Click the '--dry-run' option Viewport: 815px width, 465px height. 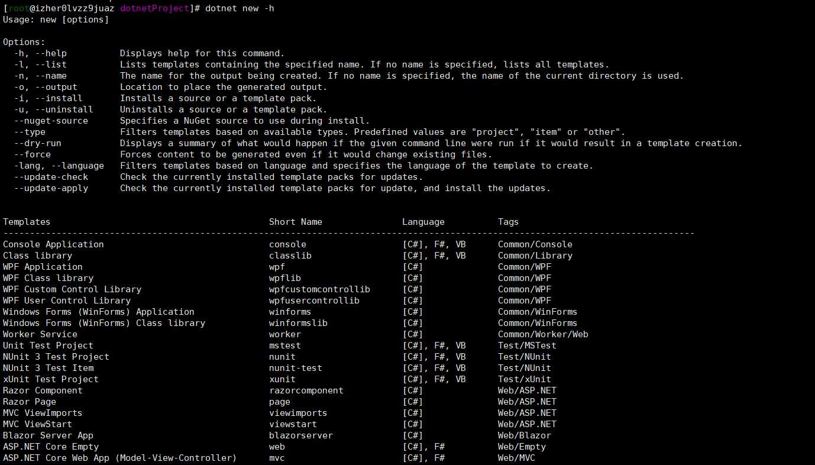[37, 143]
